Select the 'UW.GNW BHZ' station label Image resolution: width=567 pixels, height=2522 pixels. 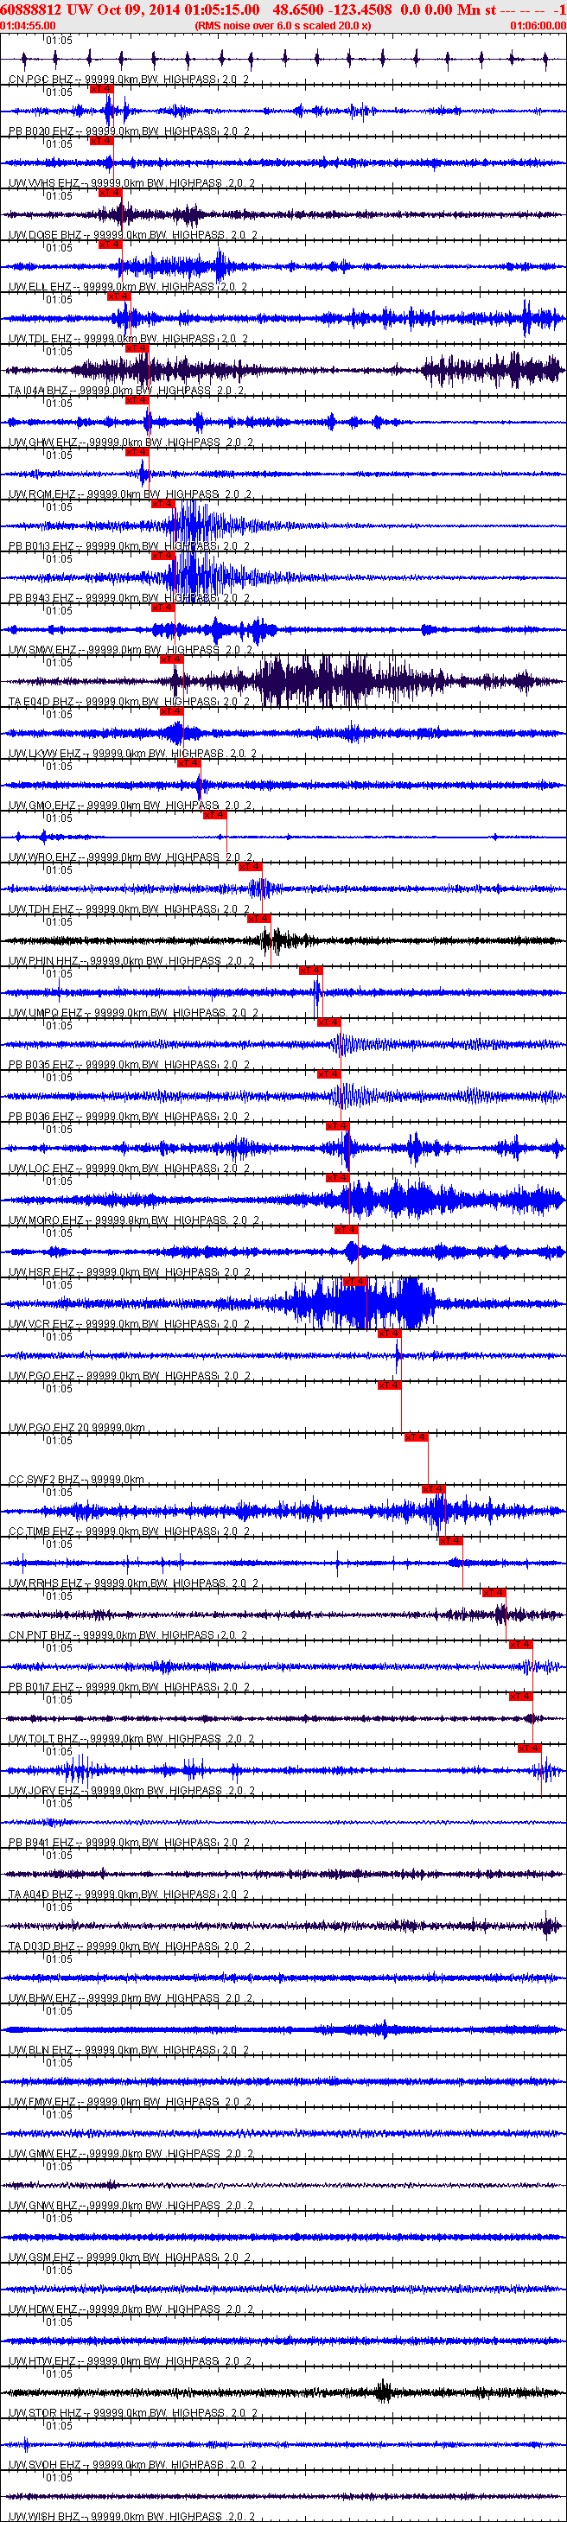pyautogui.click(x=43, y=2207)
